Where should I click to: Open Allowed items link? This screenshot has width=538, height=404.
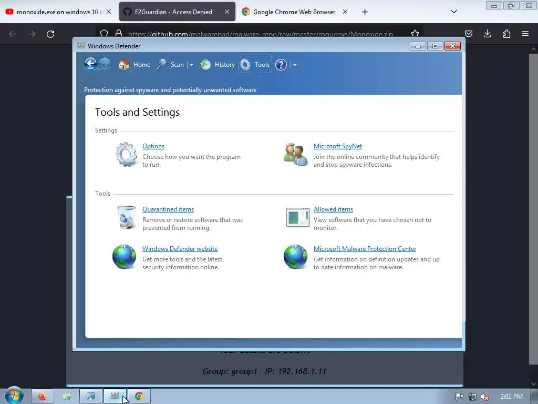coord(333,209)
